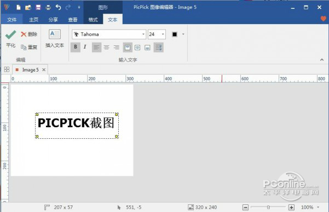Open the 文件 menu
Viewport: 329px width, 212px height.
click(x=11, y=20)
